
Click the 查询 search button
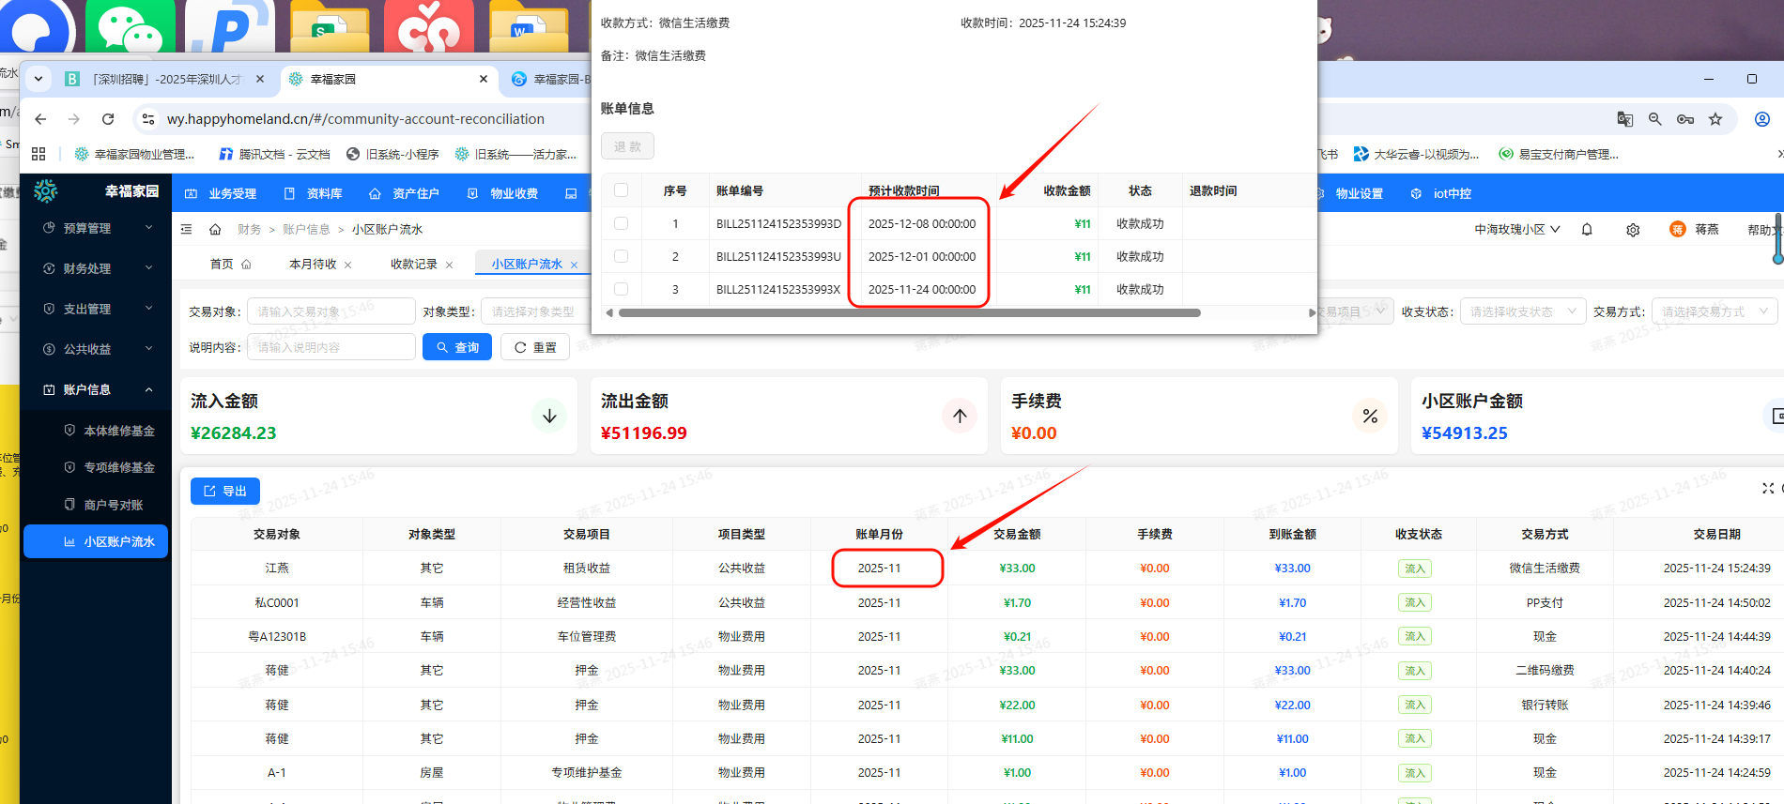pyautogui.click(x=457, y=347)
